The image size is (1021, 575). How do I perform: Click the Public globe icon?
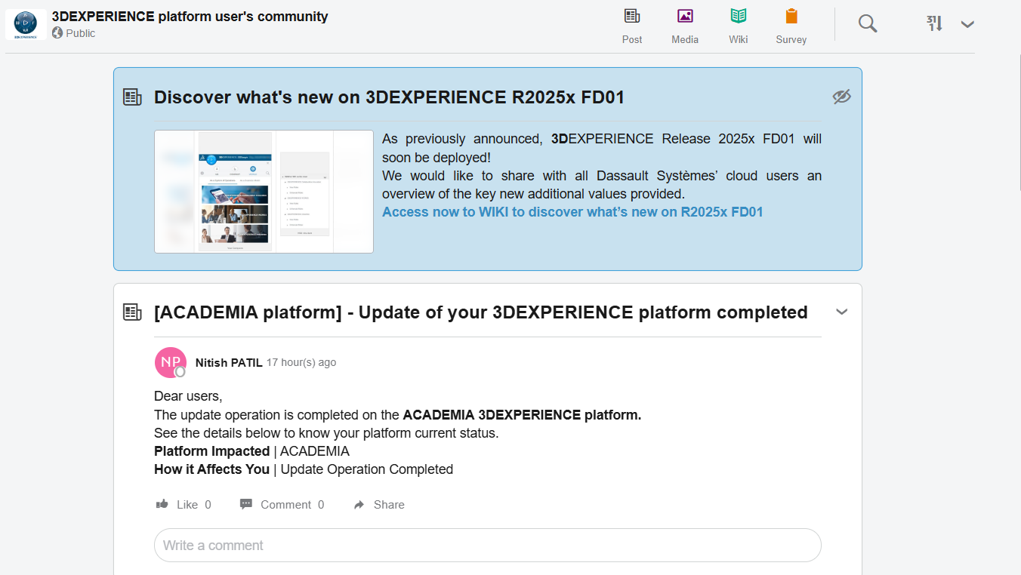[57, 33]
